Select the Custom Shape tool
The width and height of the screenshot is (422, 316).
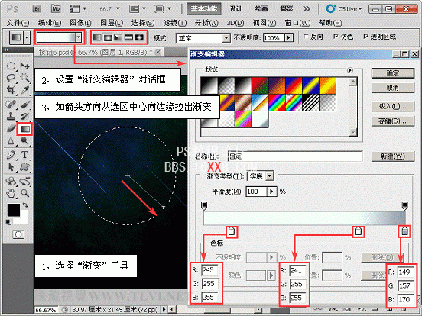(25, 167)
